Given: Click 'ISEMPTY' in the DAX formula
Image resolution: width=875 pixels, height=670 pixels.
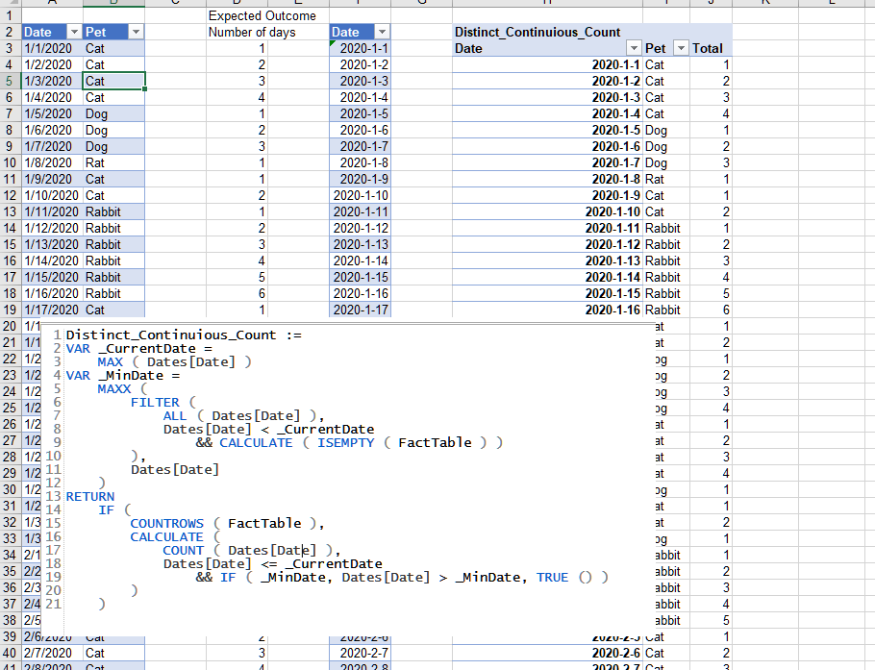Looking at the screenshot, I should tap(345, 442).
